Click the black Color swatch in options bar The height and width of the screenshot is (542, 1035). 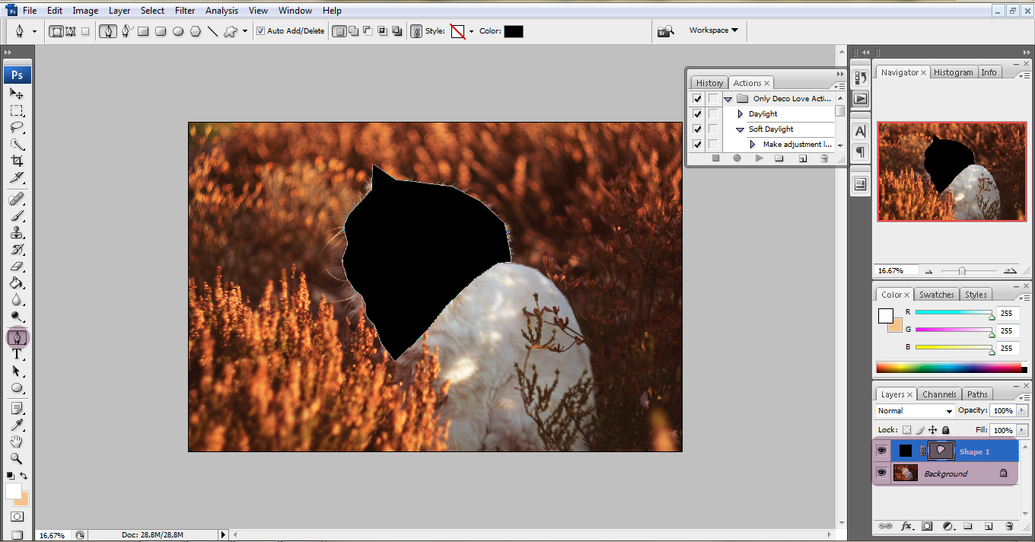[513, 31]
